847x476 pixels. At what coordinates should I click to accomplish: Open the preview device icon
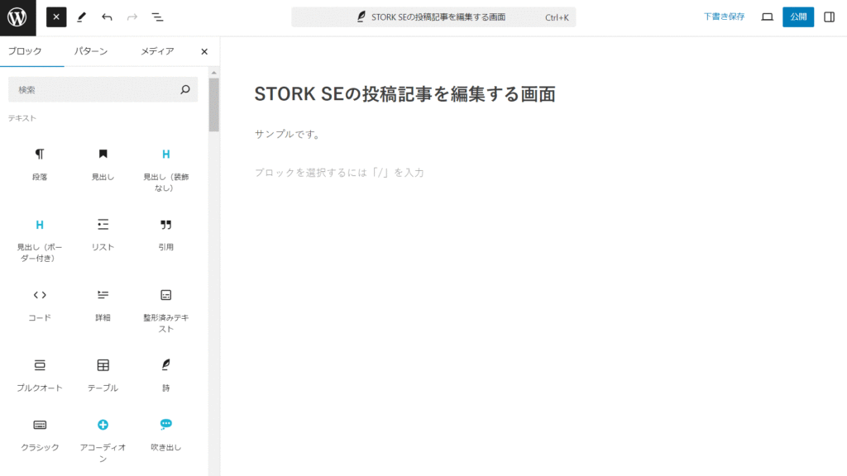(767, 17)
